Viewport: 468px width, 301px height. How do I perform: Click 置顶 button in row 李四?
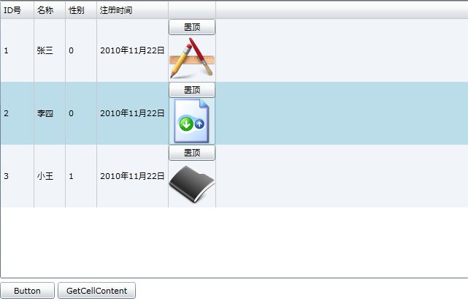[x=192, y=90]
